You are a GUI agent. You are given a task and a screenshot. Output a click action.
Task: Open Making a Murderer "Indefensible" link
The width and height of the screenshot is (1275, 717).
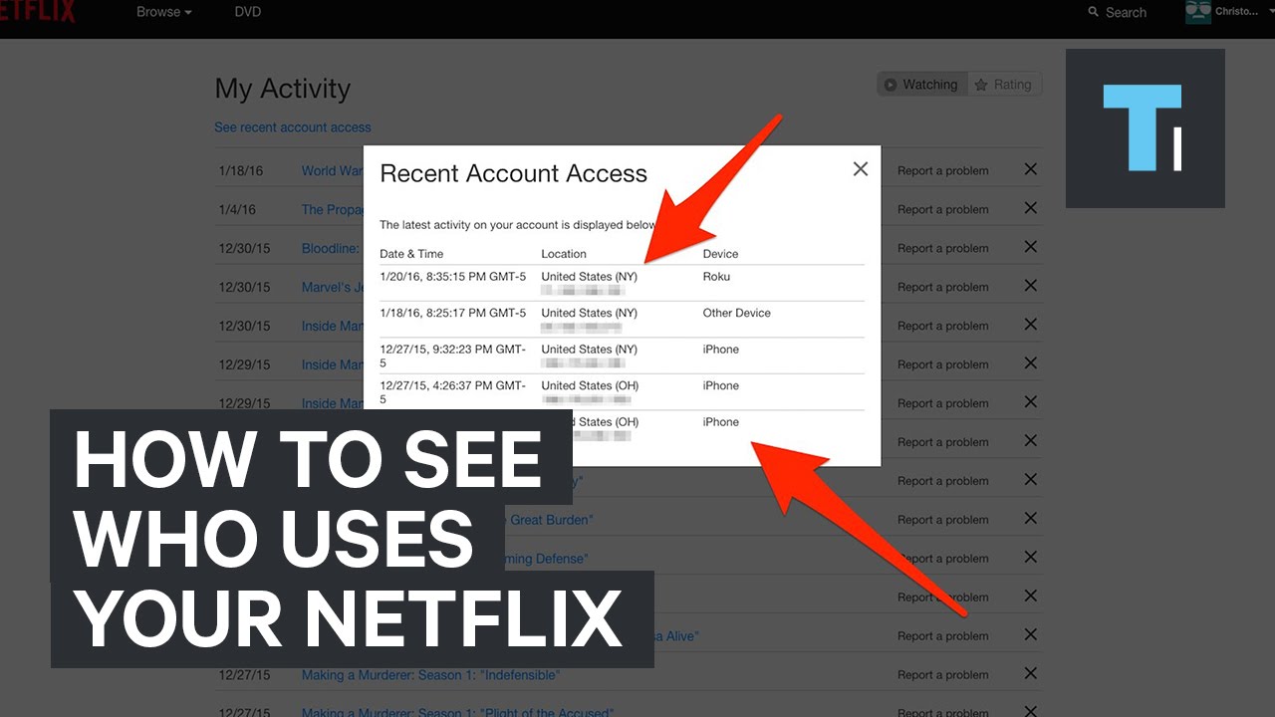coord(430,675)
